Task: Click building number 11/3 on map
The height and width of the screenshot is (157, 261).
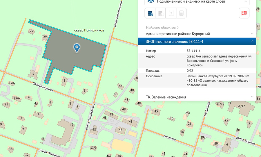Action: (93, 147)
